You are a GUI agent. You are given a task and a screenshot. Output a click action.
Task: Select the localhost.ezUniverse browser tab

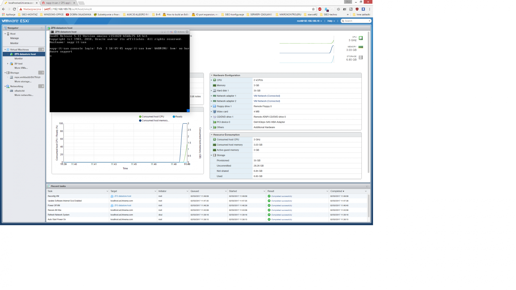tap(21, 3)
